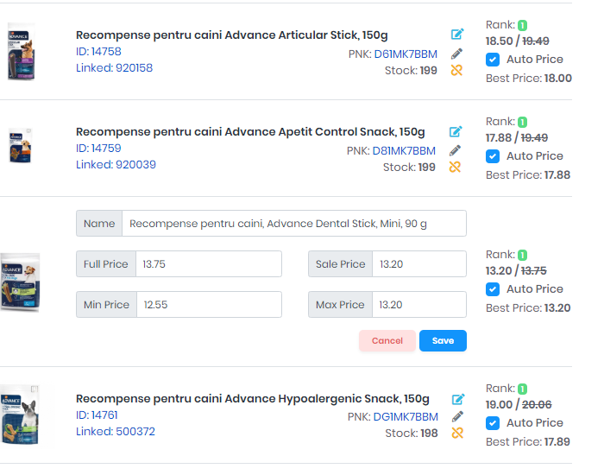Screen dimensions: 604x475
Task: Click Articular Stick product thumbnail
Action: [21, 52]
